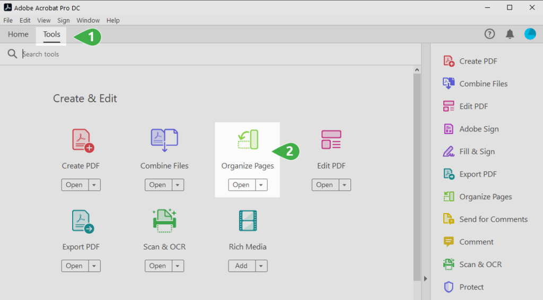
Task: Open the notifications bell icon
Action: click(x=510, y=34)
